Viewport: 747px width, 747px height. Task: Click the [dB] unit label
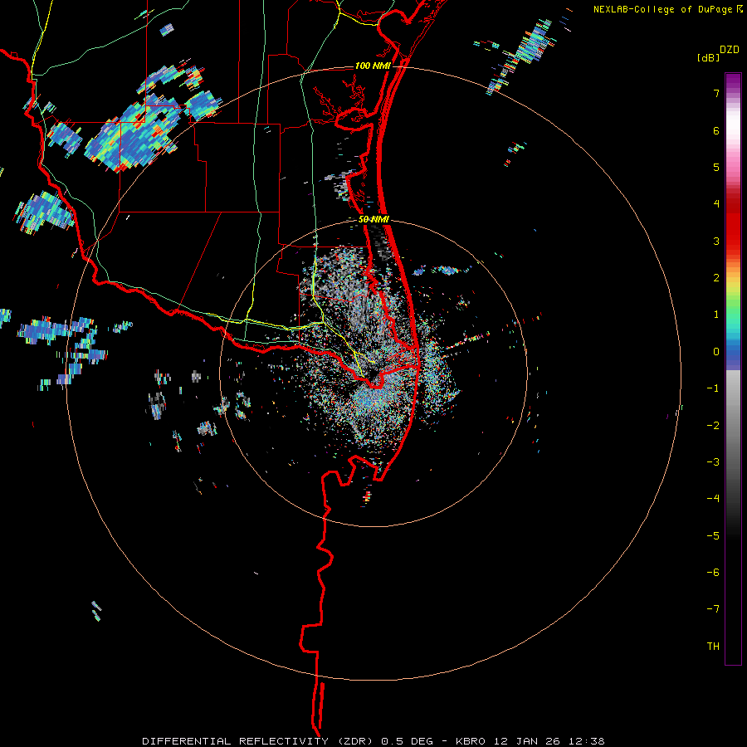[x=708, y=57]
